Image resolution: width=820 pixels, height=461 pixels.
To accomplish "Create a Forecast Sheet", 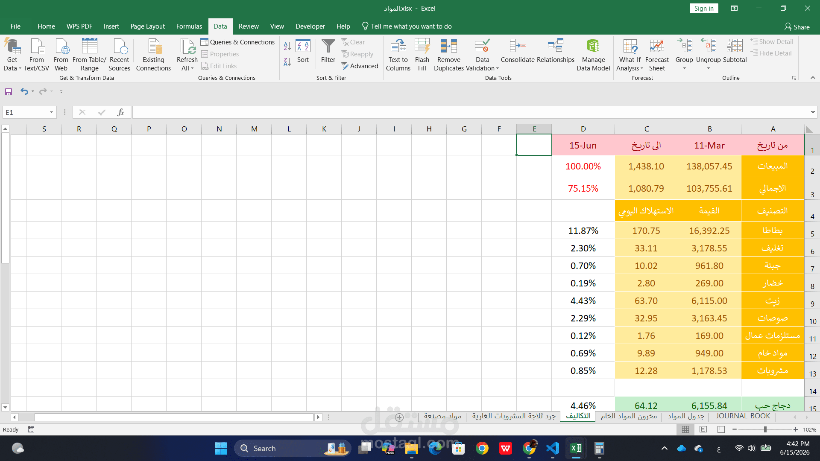I will [657, 55].
